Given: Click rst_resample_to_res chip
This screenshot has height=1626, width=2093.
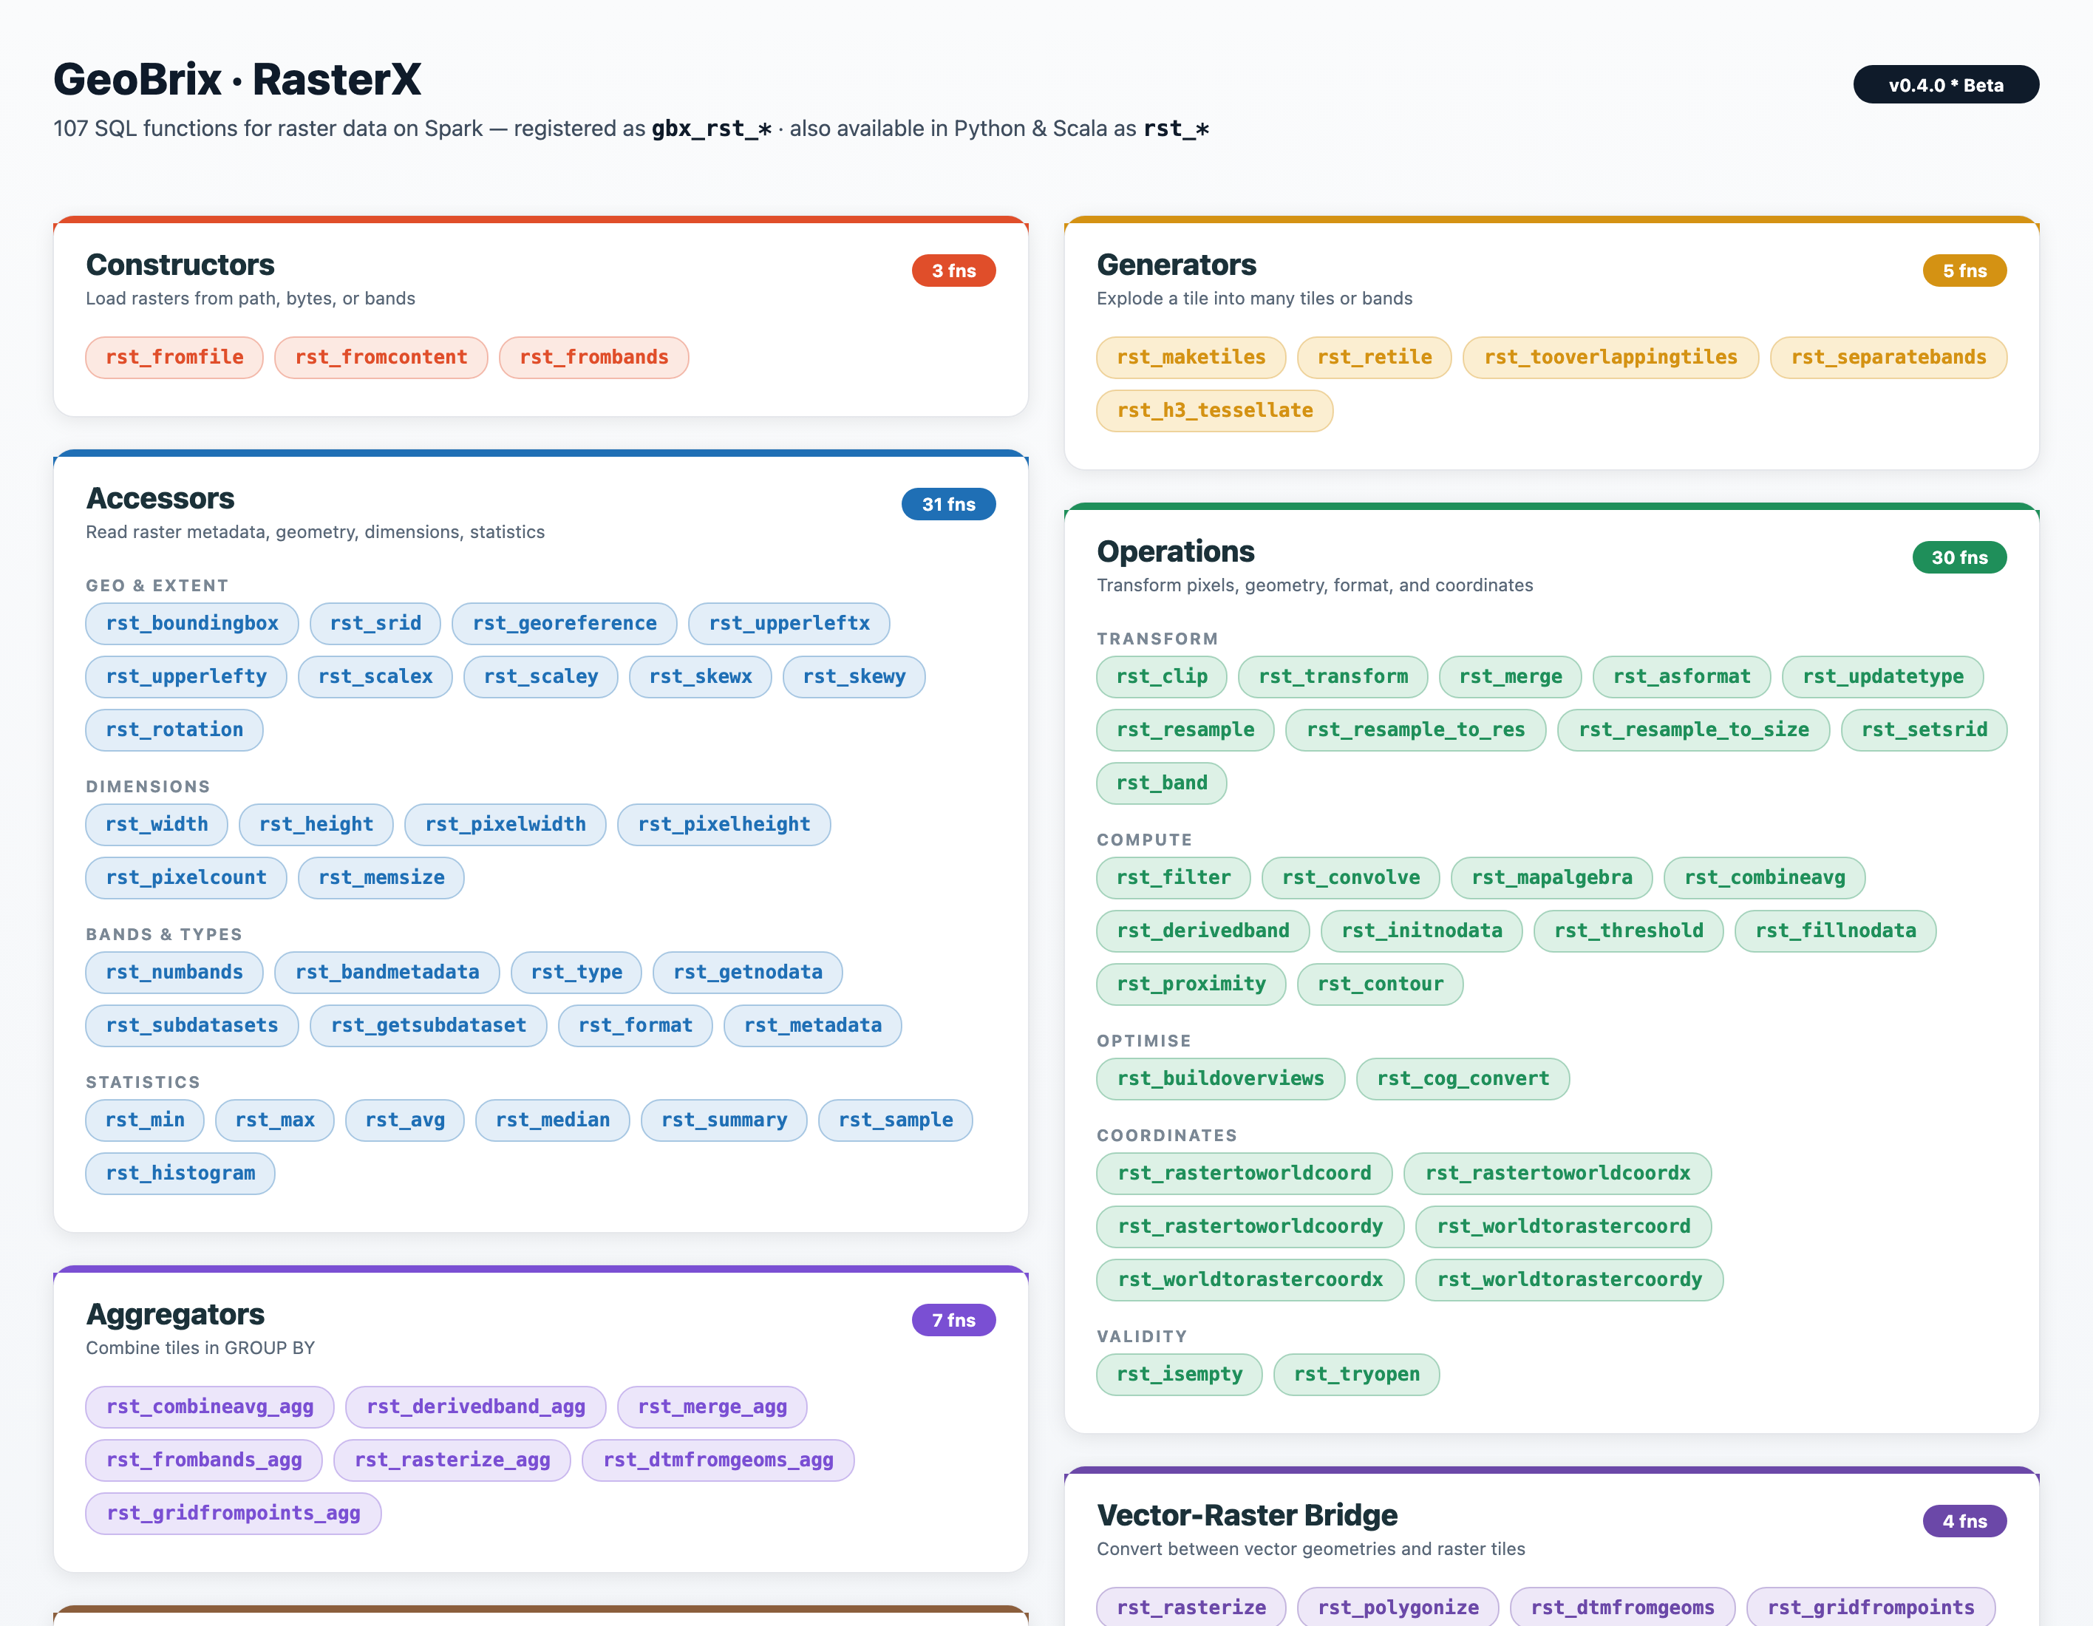Looking at the screenshot, I should coord(1415,730).
